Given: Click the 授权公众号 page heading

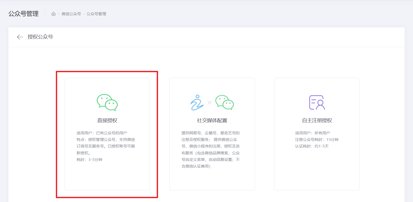Looking at the screenshot, I should tap(40, 37).
